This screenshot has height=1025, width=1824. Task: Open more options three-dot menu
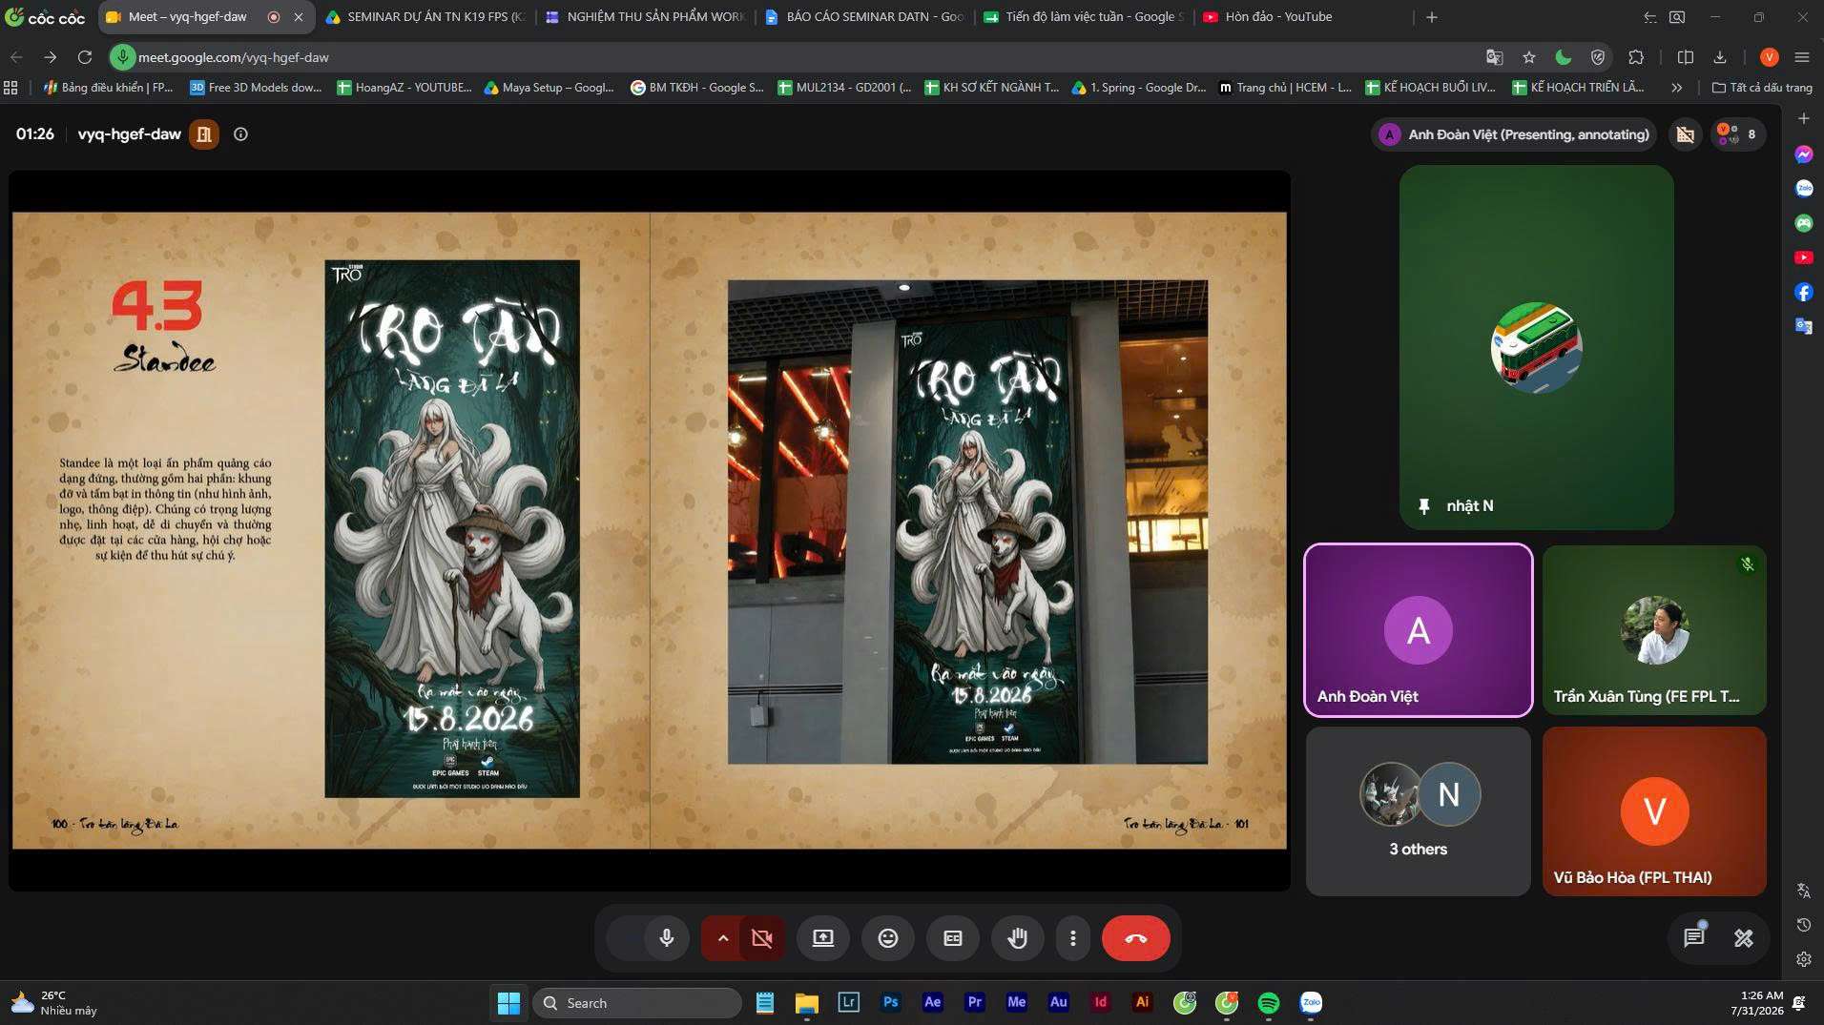click(1072, 938)
